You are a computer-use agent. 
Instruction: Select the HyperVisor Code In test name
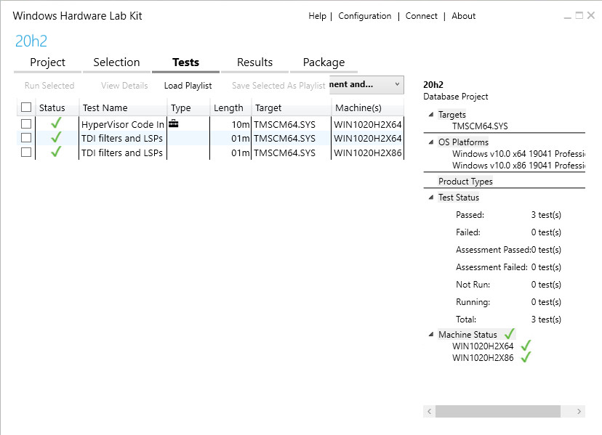122,124
